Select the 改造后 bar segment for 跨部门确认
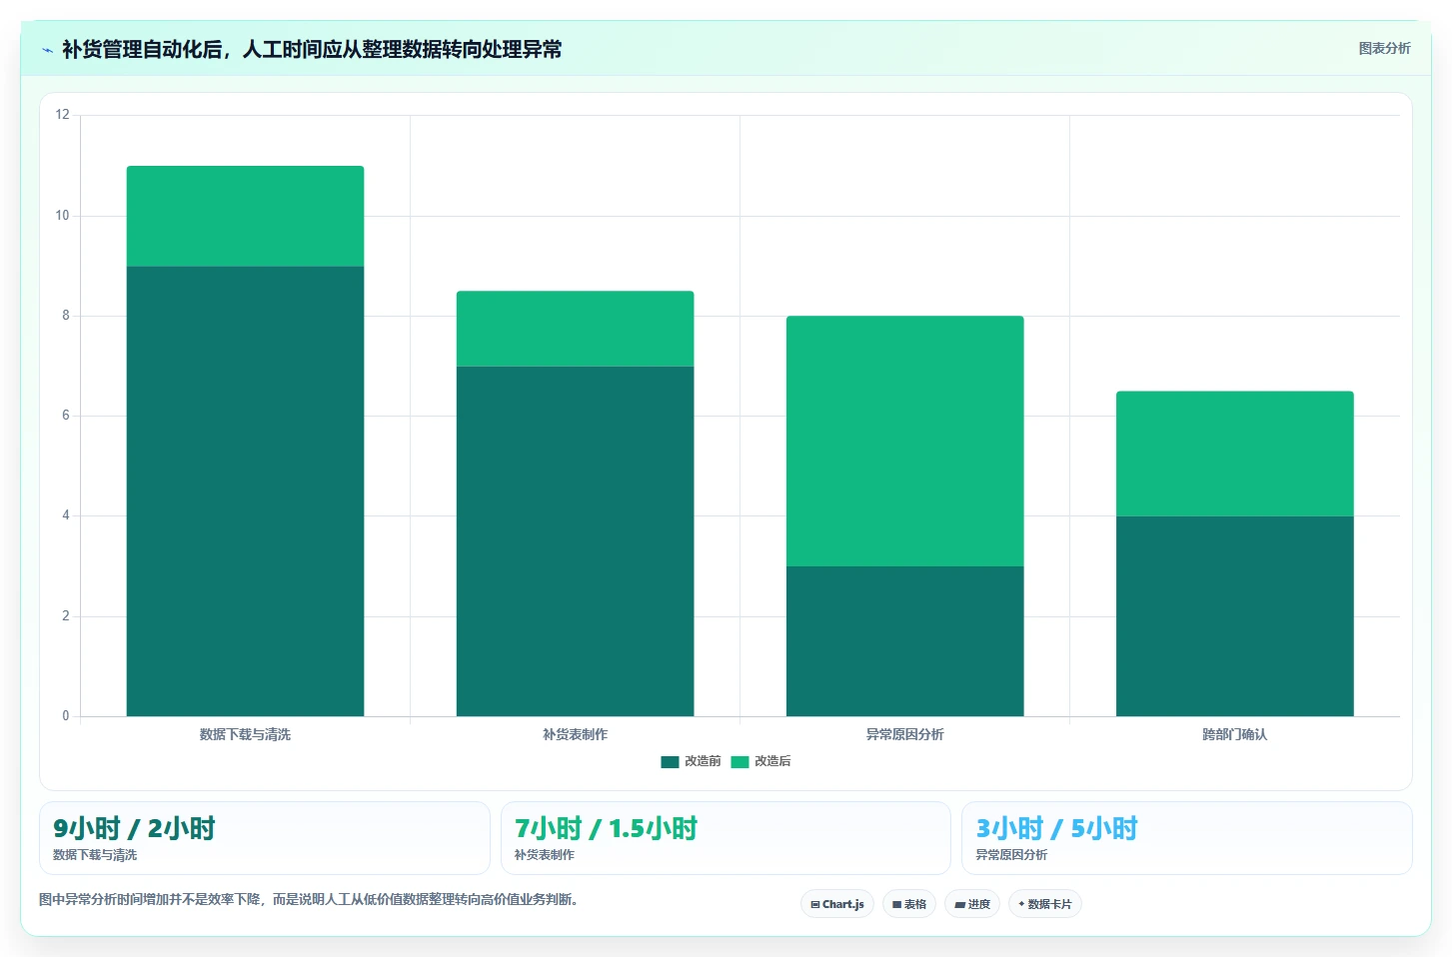The height and width of the screenshot is (957, 1452). tap(1234, 454)
